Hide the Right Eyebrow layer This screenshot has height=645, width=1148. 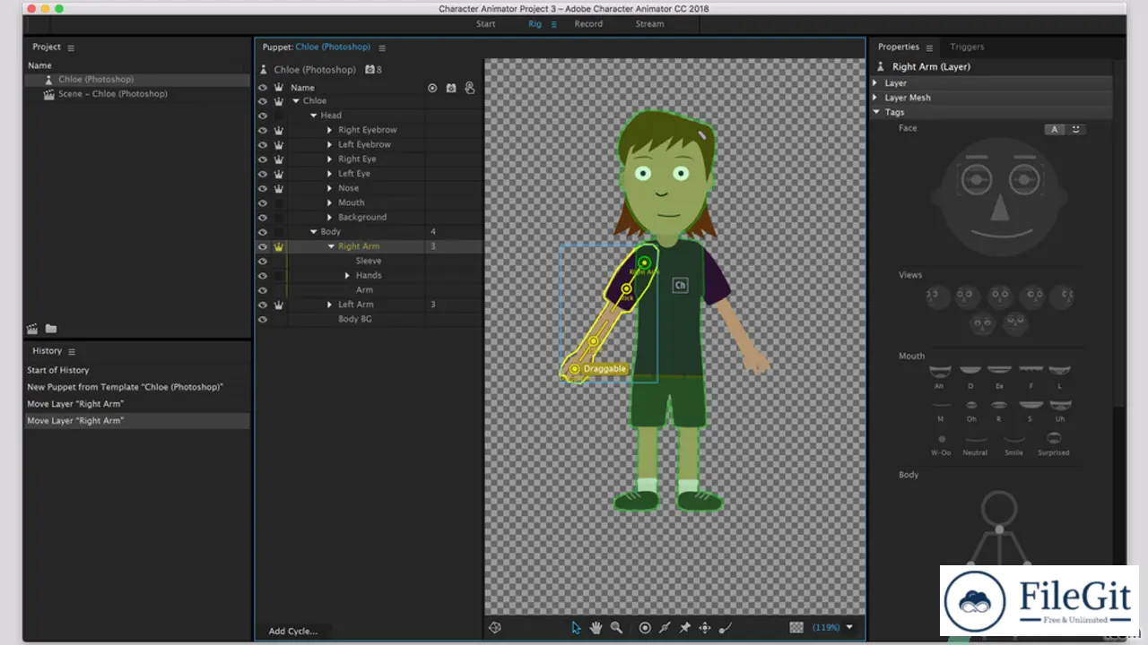click(263, 130)
